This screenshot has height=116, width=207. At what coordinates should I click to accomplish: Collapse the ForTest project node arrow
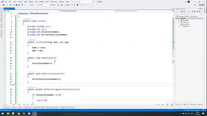pos(177,18)
